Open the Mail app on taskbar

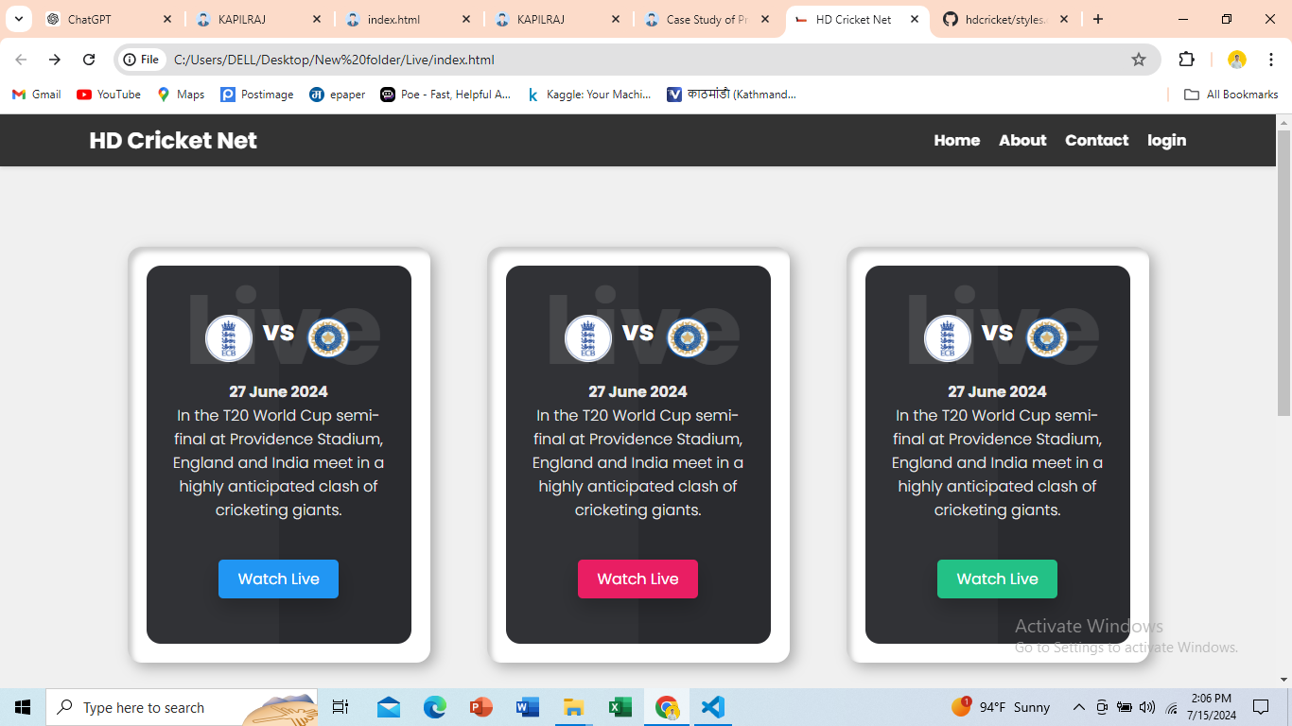click(388, 707)
